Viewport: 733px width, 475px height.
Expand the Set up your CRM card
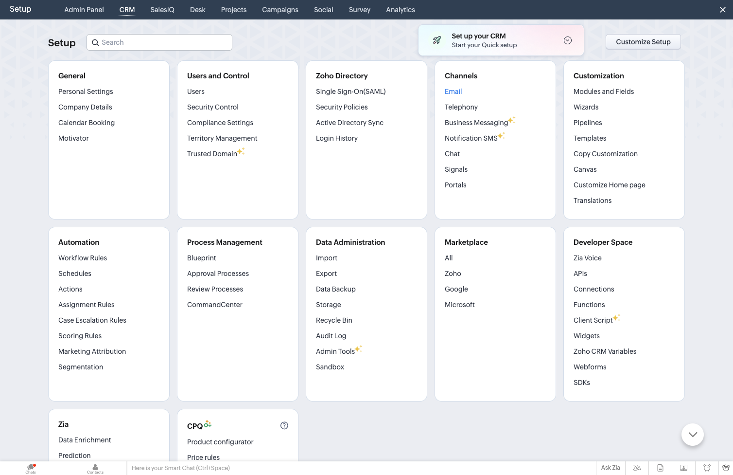pyautogui.click(x=567, y=40)
